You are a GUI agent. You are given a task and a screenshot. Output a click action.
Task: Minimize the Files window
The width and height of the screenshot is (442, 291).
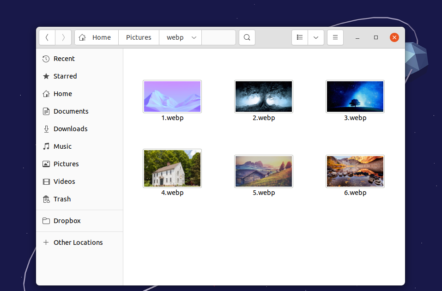[357, 38]
